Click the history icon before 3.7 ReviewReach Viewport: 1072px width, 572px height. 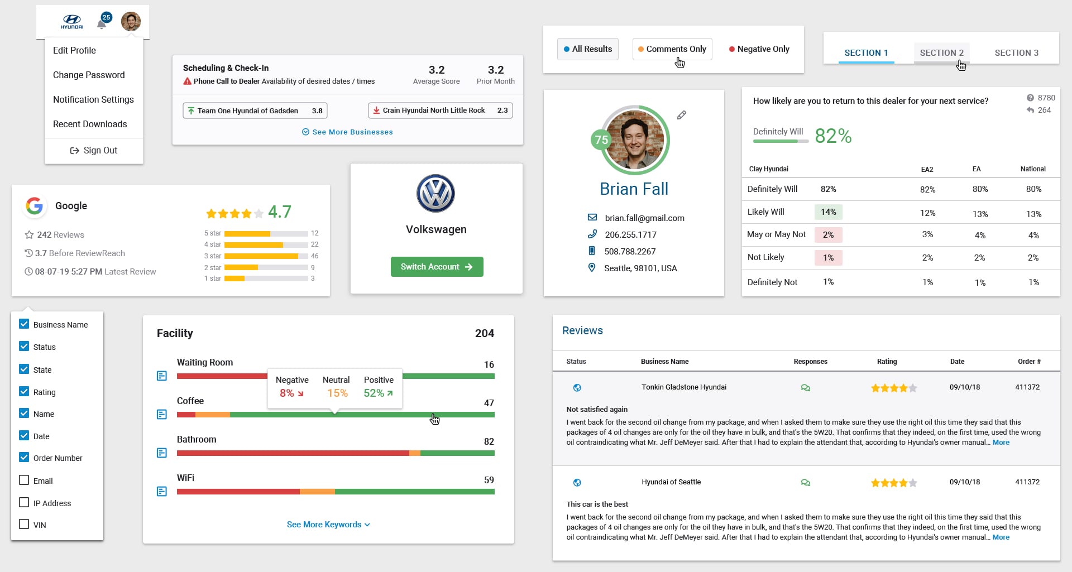click(28, 253)
